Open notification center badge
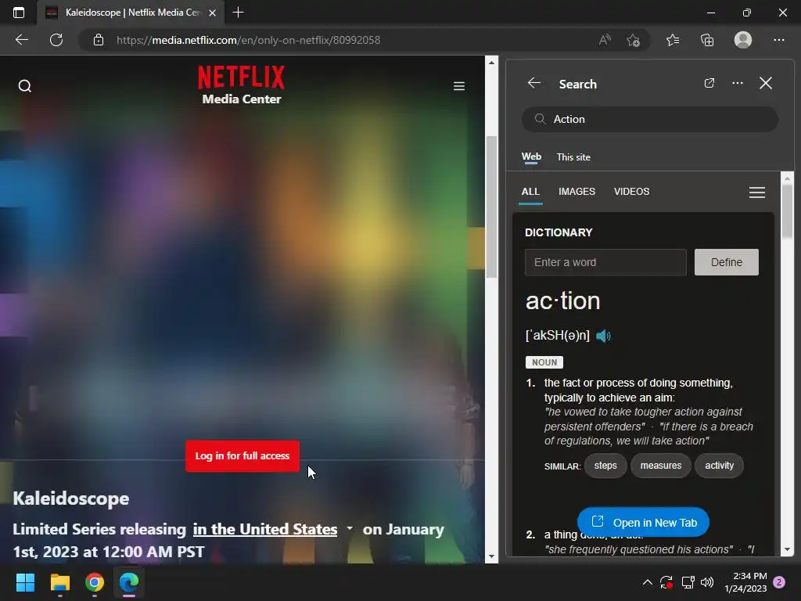The width and height of the screenshot is (801, 601). 778,582
